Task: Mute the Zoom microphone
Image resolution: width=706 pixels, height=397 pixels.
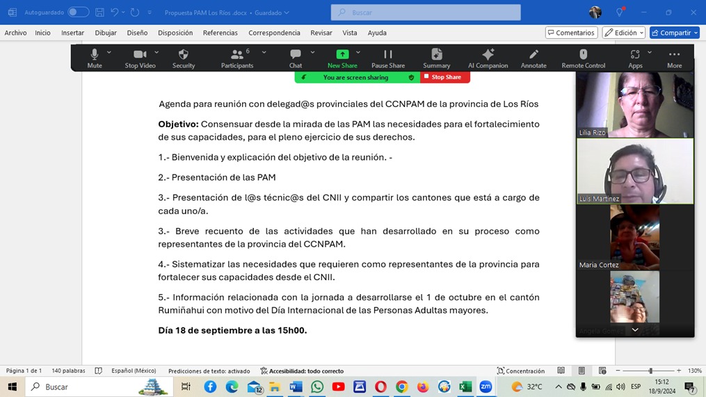Action: 95,58
